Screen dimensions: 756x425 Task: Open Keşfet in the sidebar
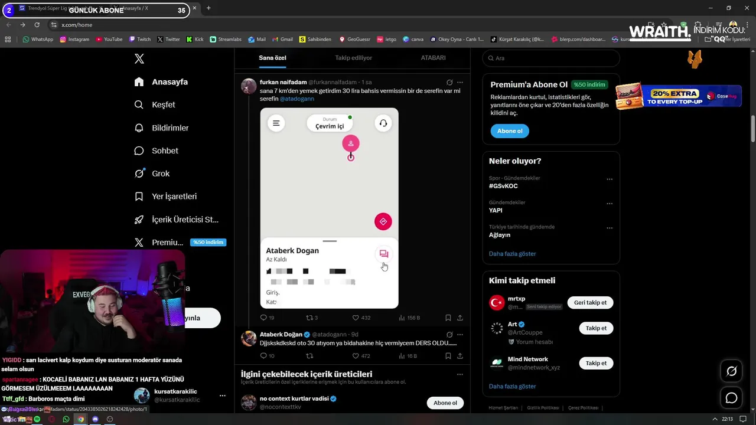[x=155, y=104]
